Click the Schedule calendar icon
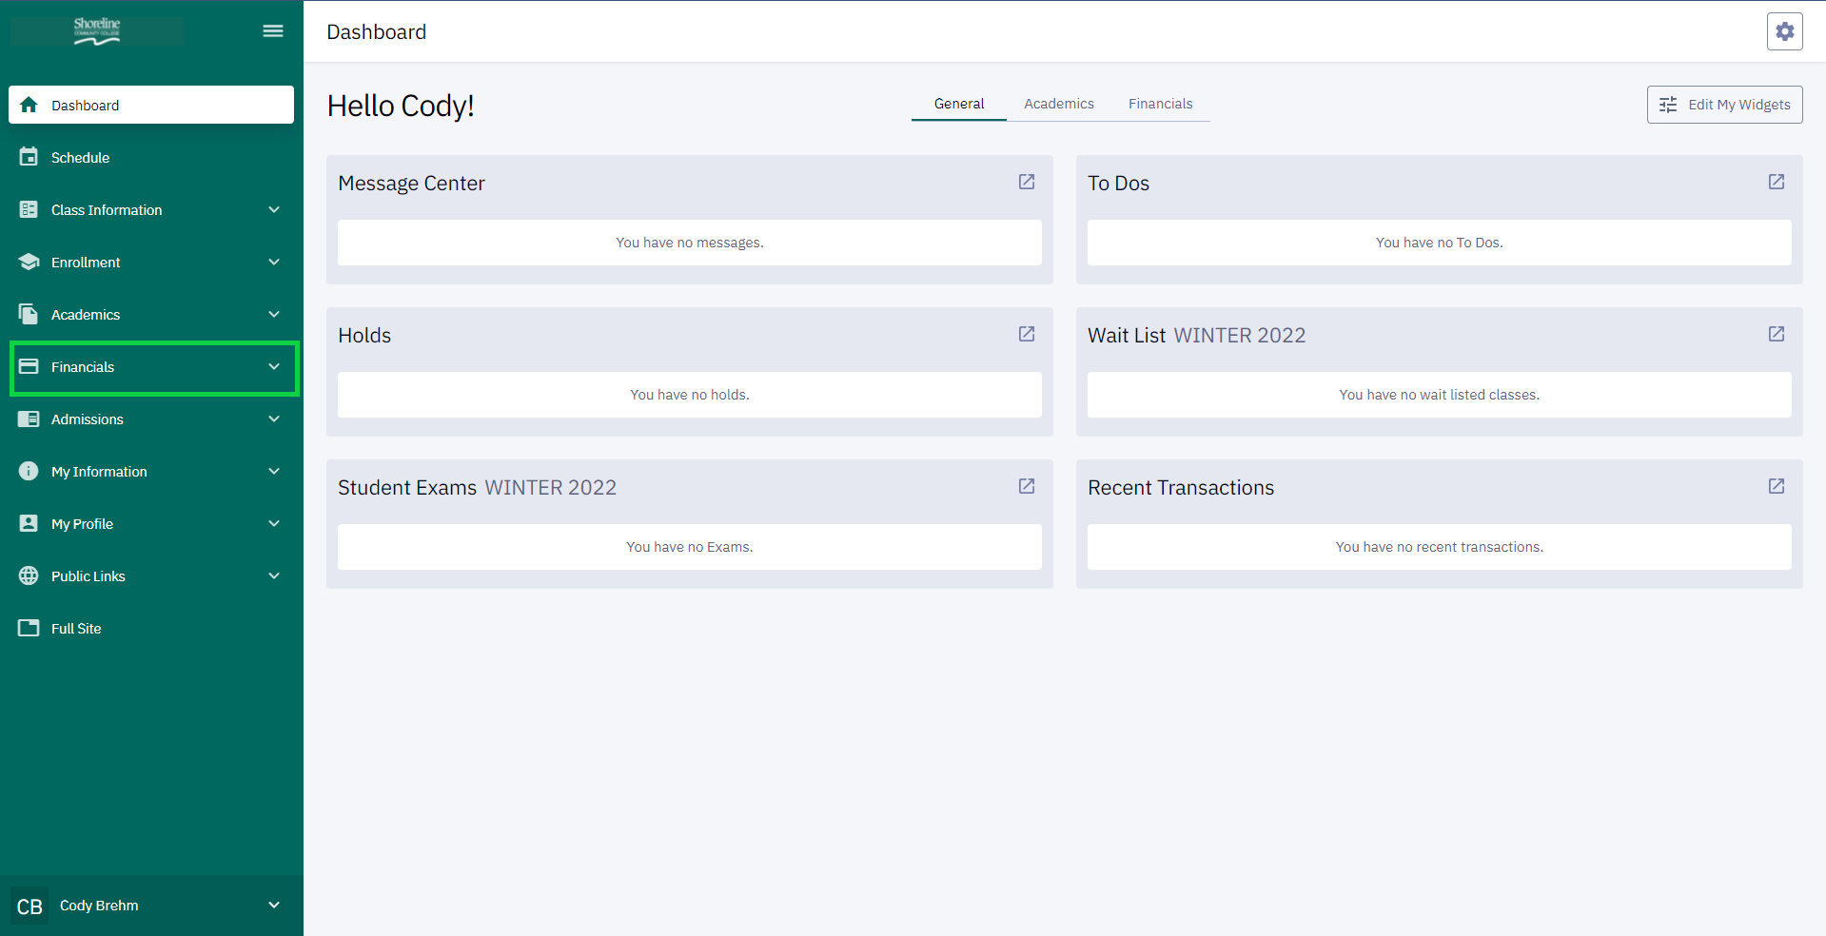The image size is (1826, 936). 29,157
